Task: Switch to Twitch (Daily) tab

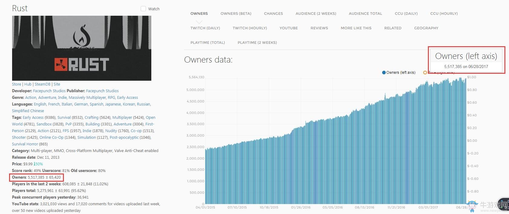Action: [205, 28]
